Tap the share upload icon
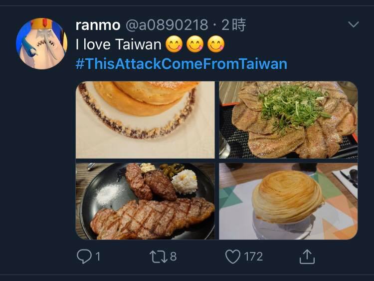 (307, 257)
